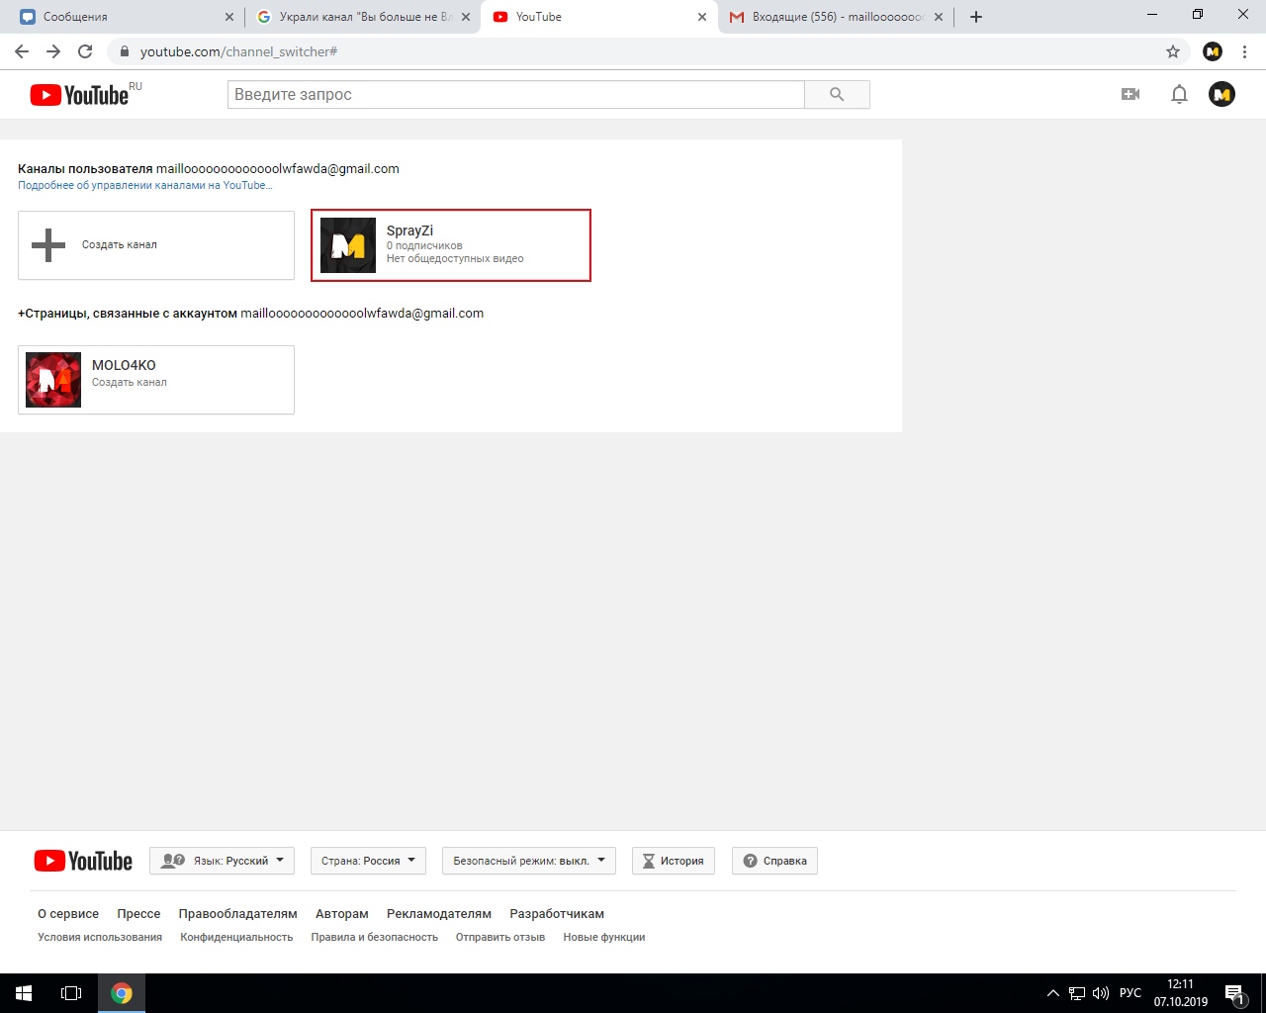The width and height of the screenshot is (1266, 1013).
Task: Open the Прессе footer link
Action: (x=138, y=914)
